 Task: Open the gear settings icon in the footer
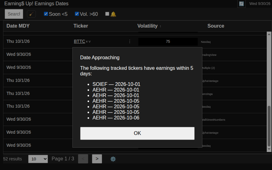coord(113,159)
